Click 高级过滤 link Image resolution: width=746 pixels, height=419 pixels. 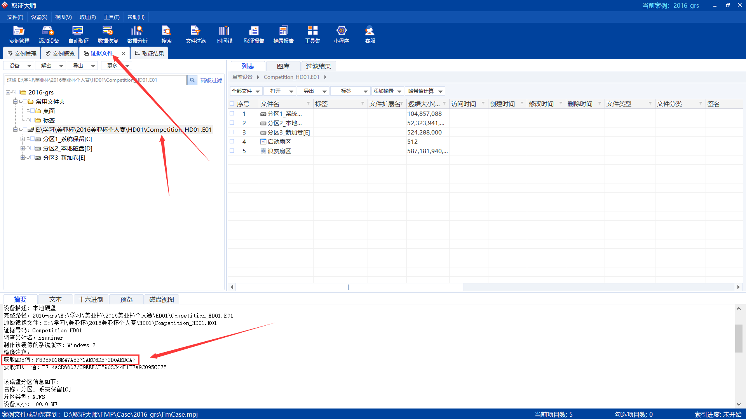pyautogui.click(x=211, y=80)
